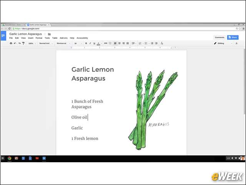Star the Garlic Lemon Asparagus document

click(45, 34)
